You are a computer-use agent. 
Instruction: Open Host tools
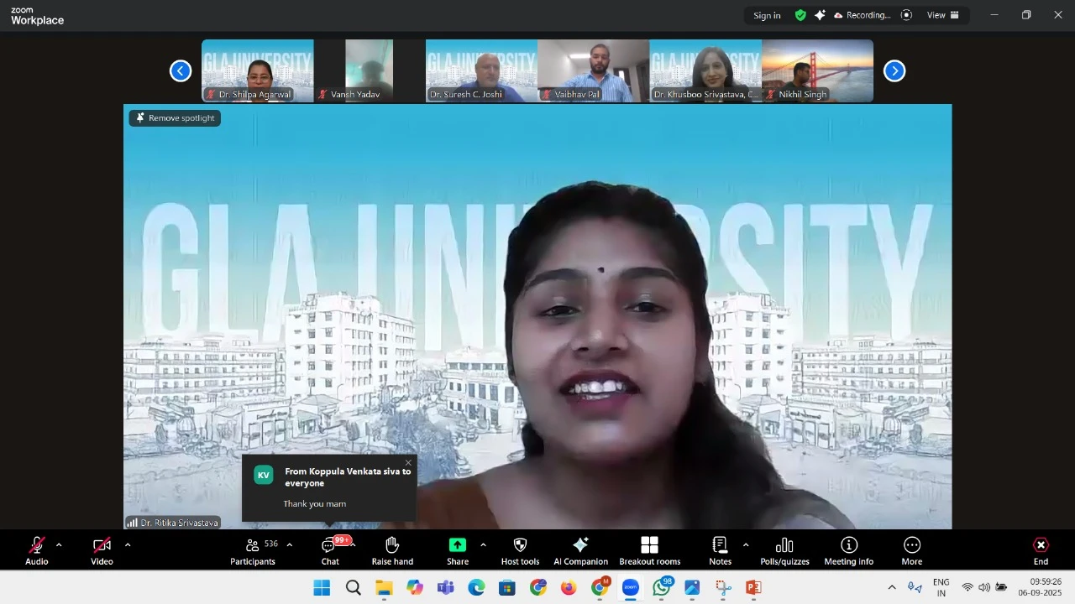pyautogui.click(x=520, y=551)
